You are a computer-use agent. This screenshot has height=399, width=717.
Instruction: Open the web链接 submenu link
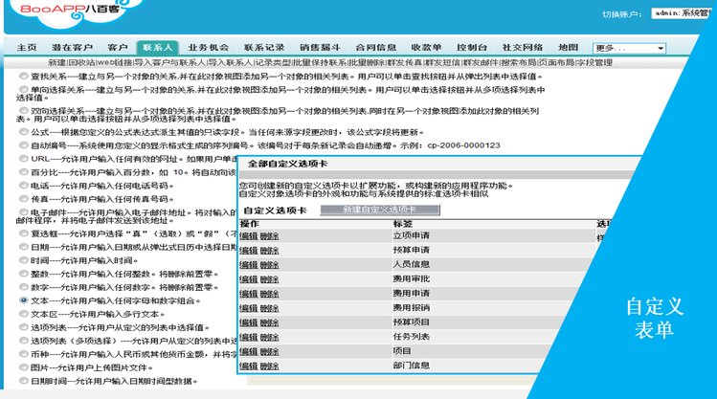(114, 62)
